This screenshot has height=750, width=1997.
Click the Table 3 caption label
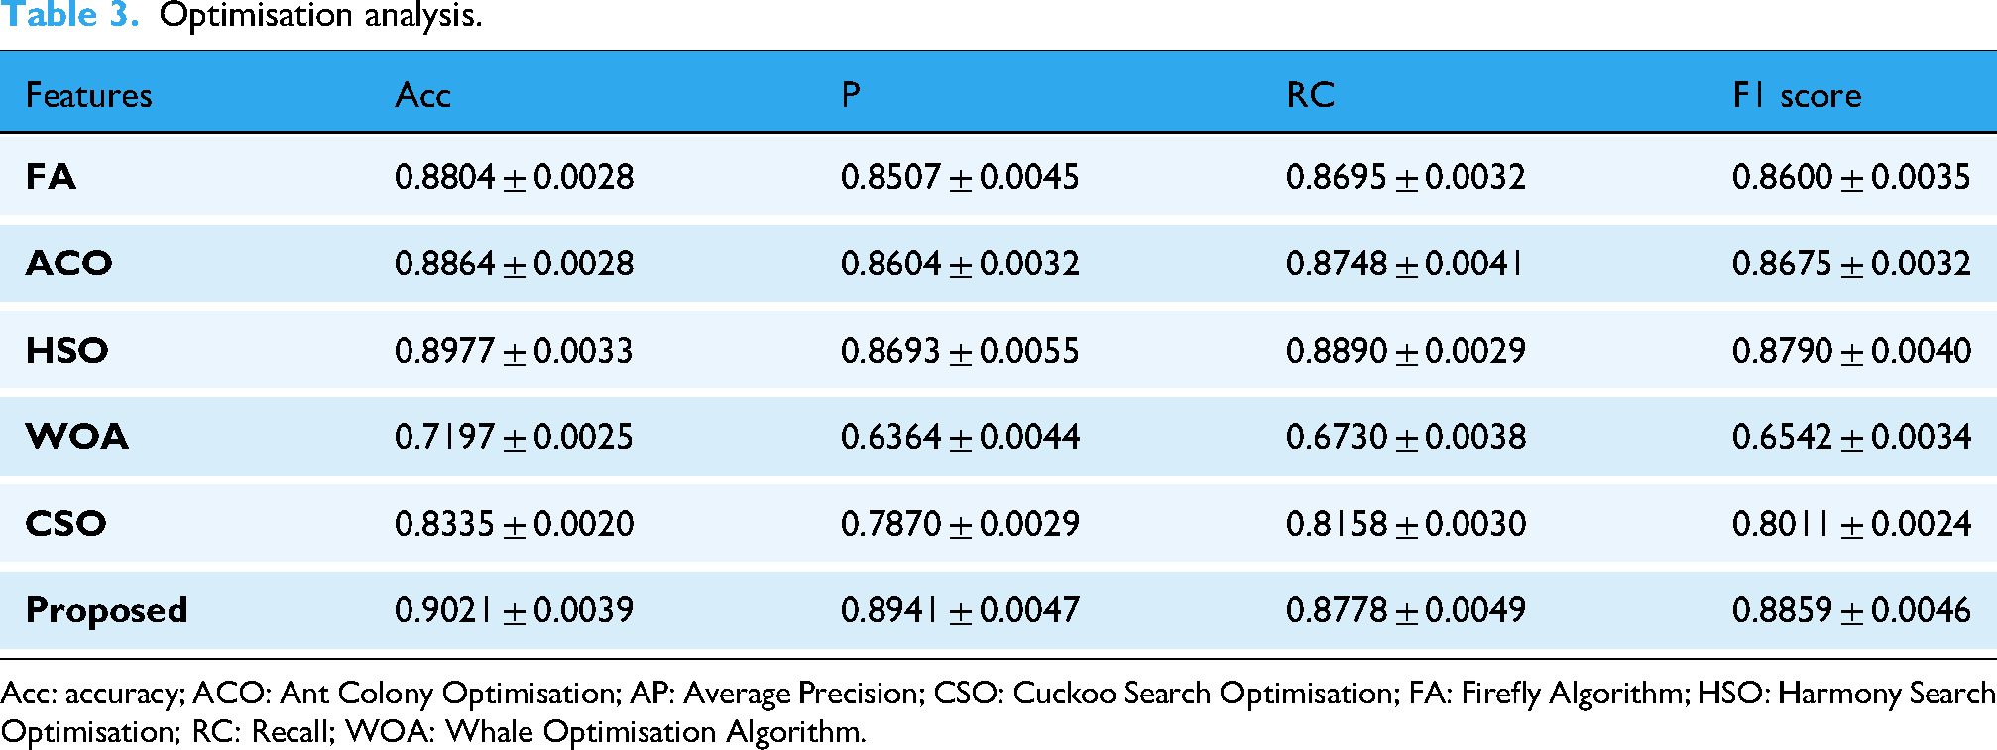(69, 14)
